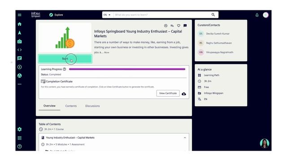
Task: Switch to the Contents tab
Action: coord(71,106)
